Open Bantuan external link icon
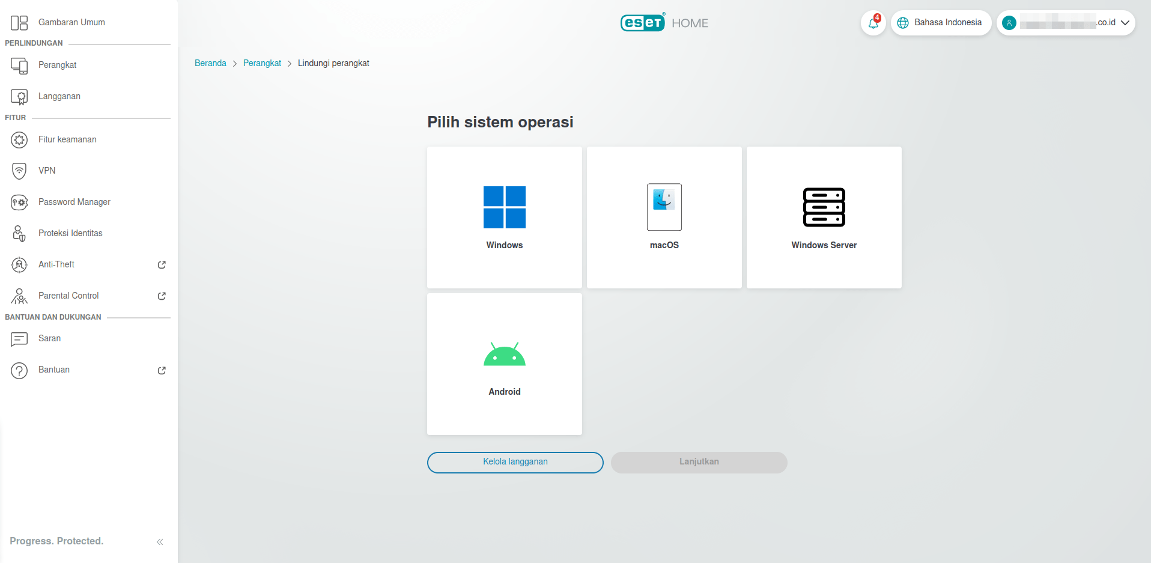1151x563 pixels. (x=162, y=371)
